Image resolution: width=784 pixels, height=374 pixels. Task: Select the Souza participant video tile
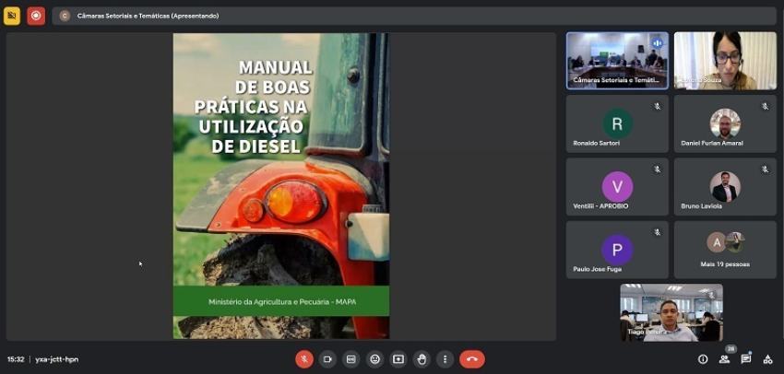click(725, 61)
